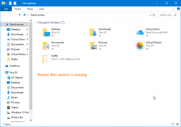Select OneDrive in navigation pane
181x127 pixels.
point(12,66)
